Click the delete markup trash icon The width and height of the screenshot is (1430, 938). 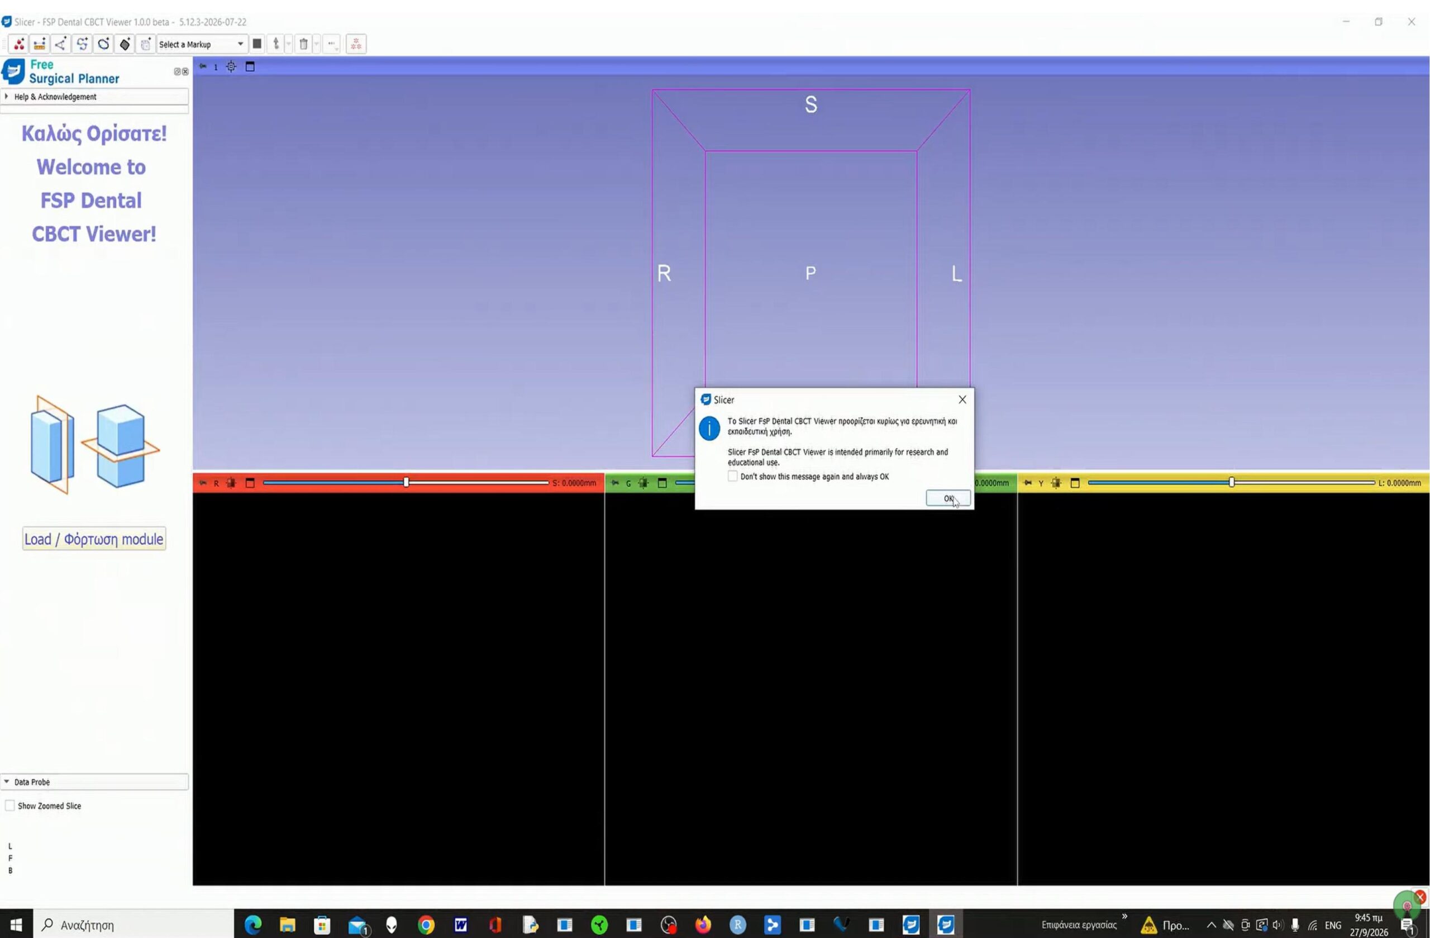pyautogui.click(x=303, y=44)
